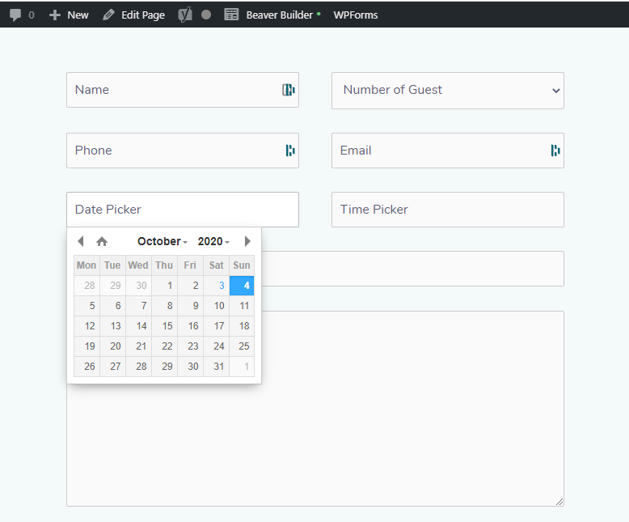Focus the Phone input field
This screenshot has width=629, height=522.
coord(183,151)
